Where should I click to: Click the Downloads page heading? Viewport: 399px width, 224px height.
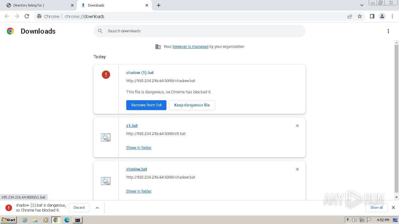pos(38,31)
